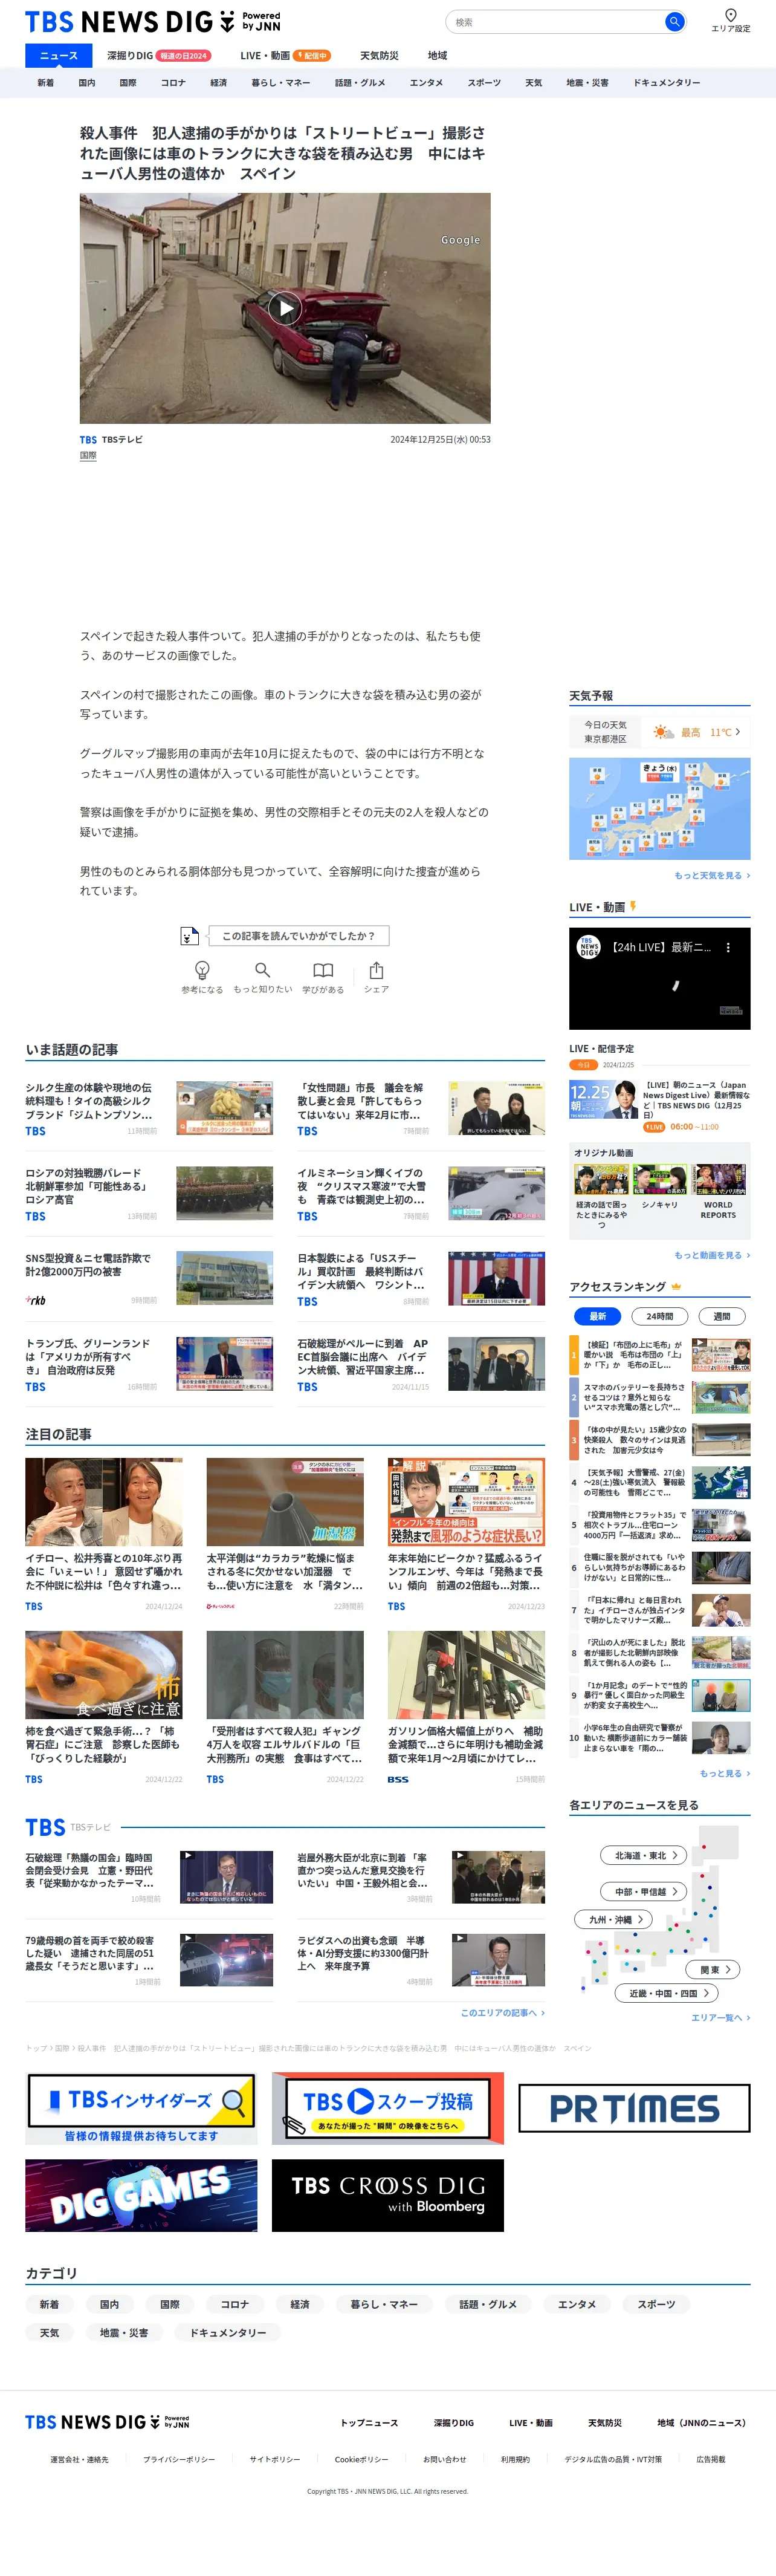Open the PR TIMES banner
This screenshot has height=2576, width=776.
(x=634, y=2108)
